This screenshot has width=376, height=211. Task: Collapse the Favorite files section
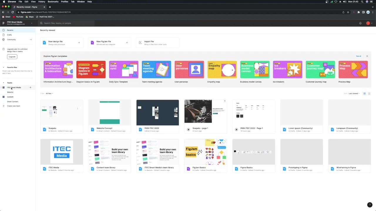click(x=3, y=67)
